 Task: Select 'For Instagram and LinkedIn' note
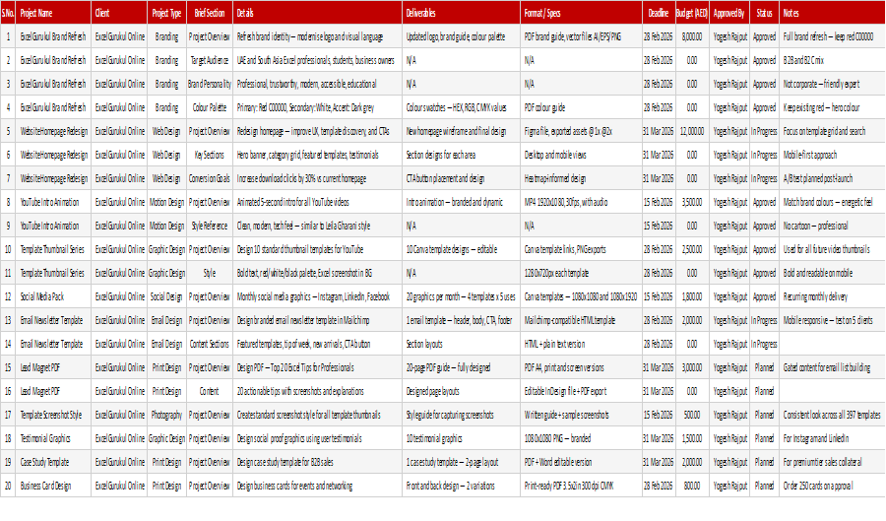click(832, 438)
